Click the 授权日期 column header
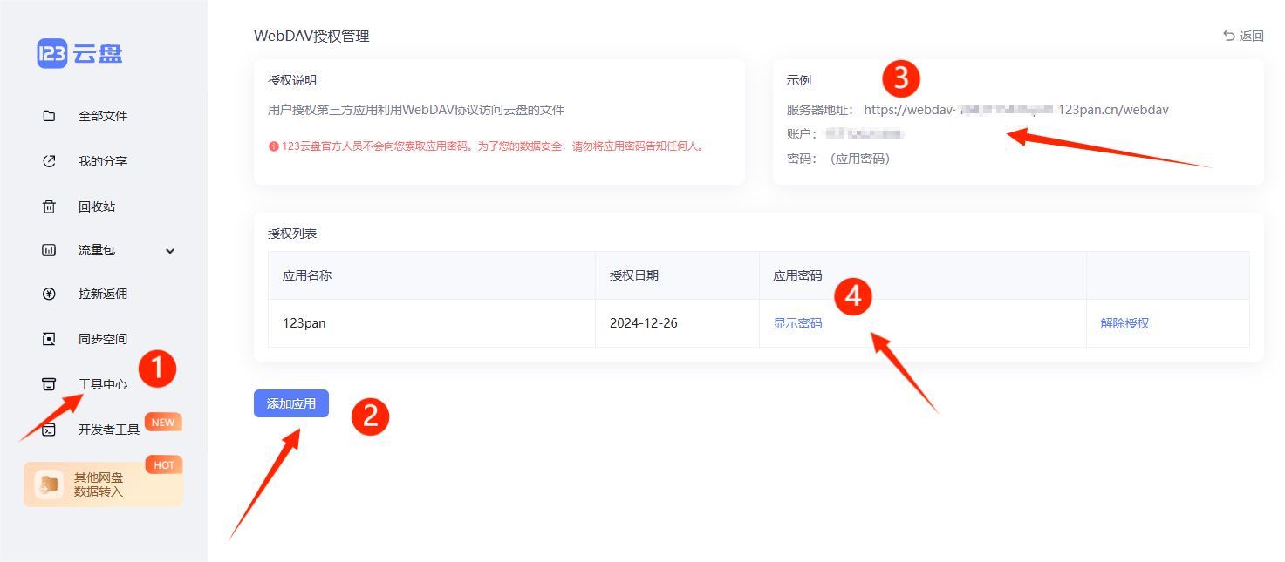 click(634, 275)
